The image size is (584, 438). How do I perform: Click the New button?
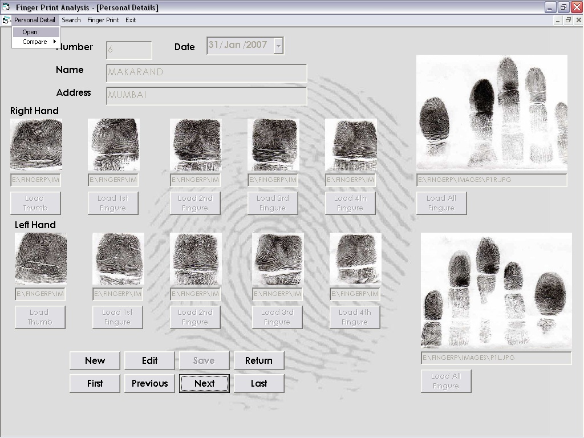tap(95, 360)
